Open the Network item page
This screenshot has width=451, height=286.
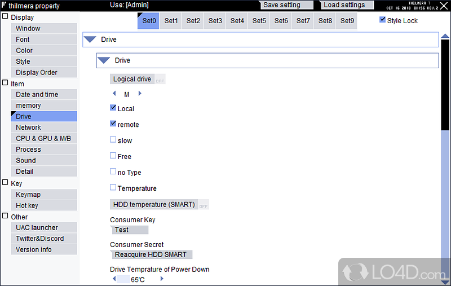click(x=44, y=127)
